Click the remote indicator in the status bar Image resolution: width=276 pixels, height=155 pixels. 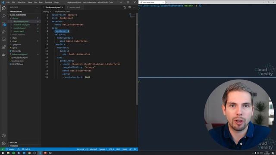(x=3, y=149)
